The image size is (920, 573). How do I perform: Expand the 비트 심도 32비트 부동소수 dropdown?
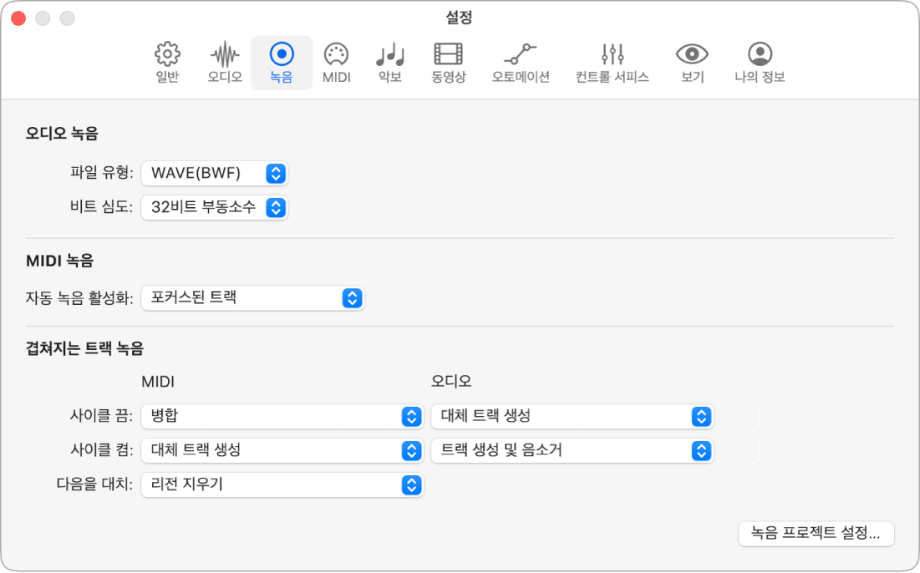coord(215,208)
